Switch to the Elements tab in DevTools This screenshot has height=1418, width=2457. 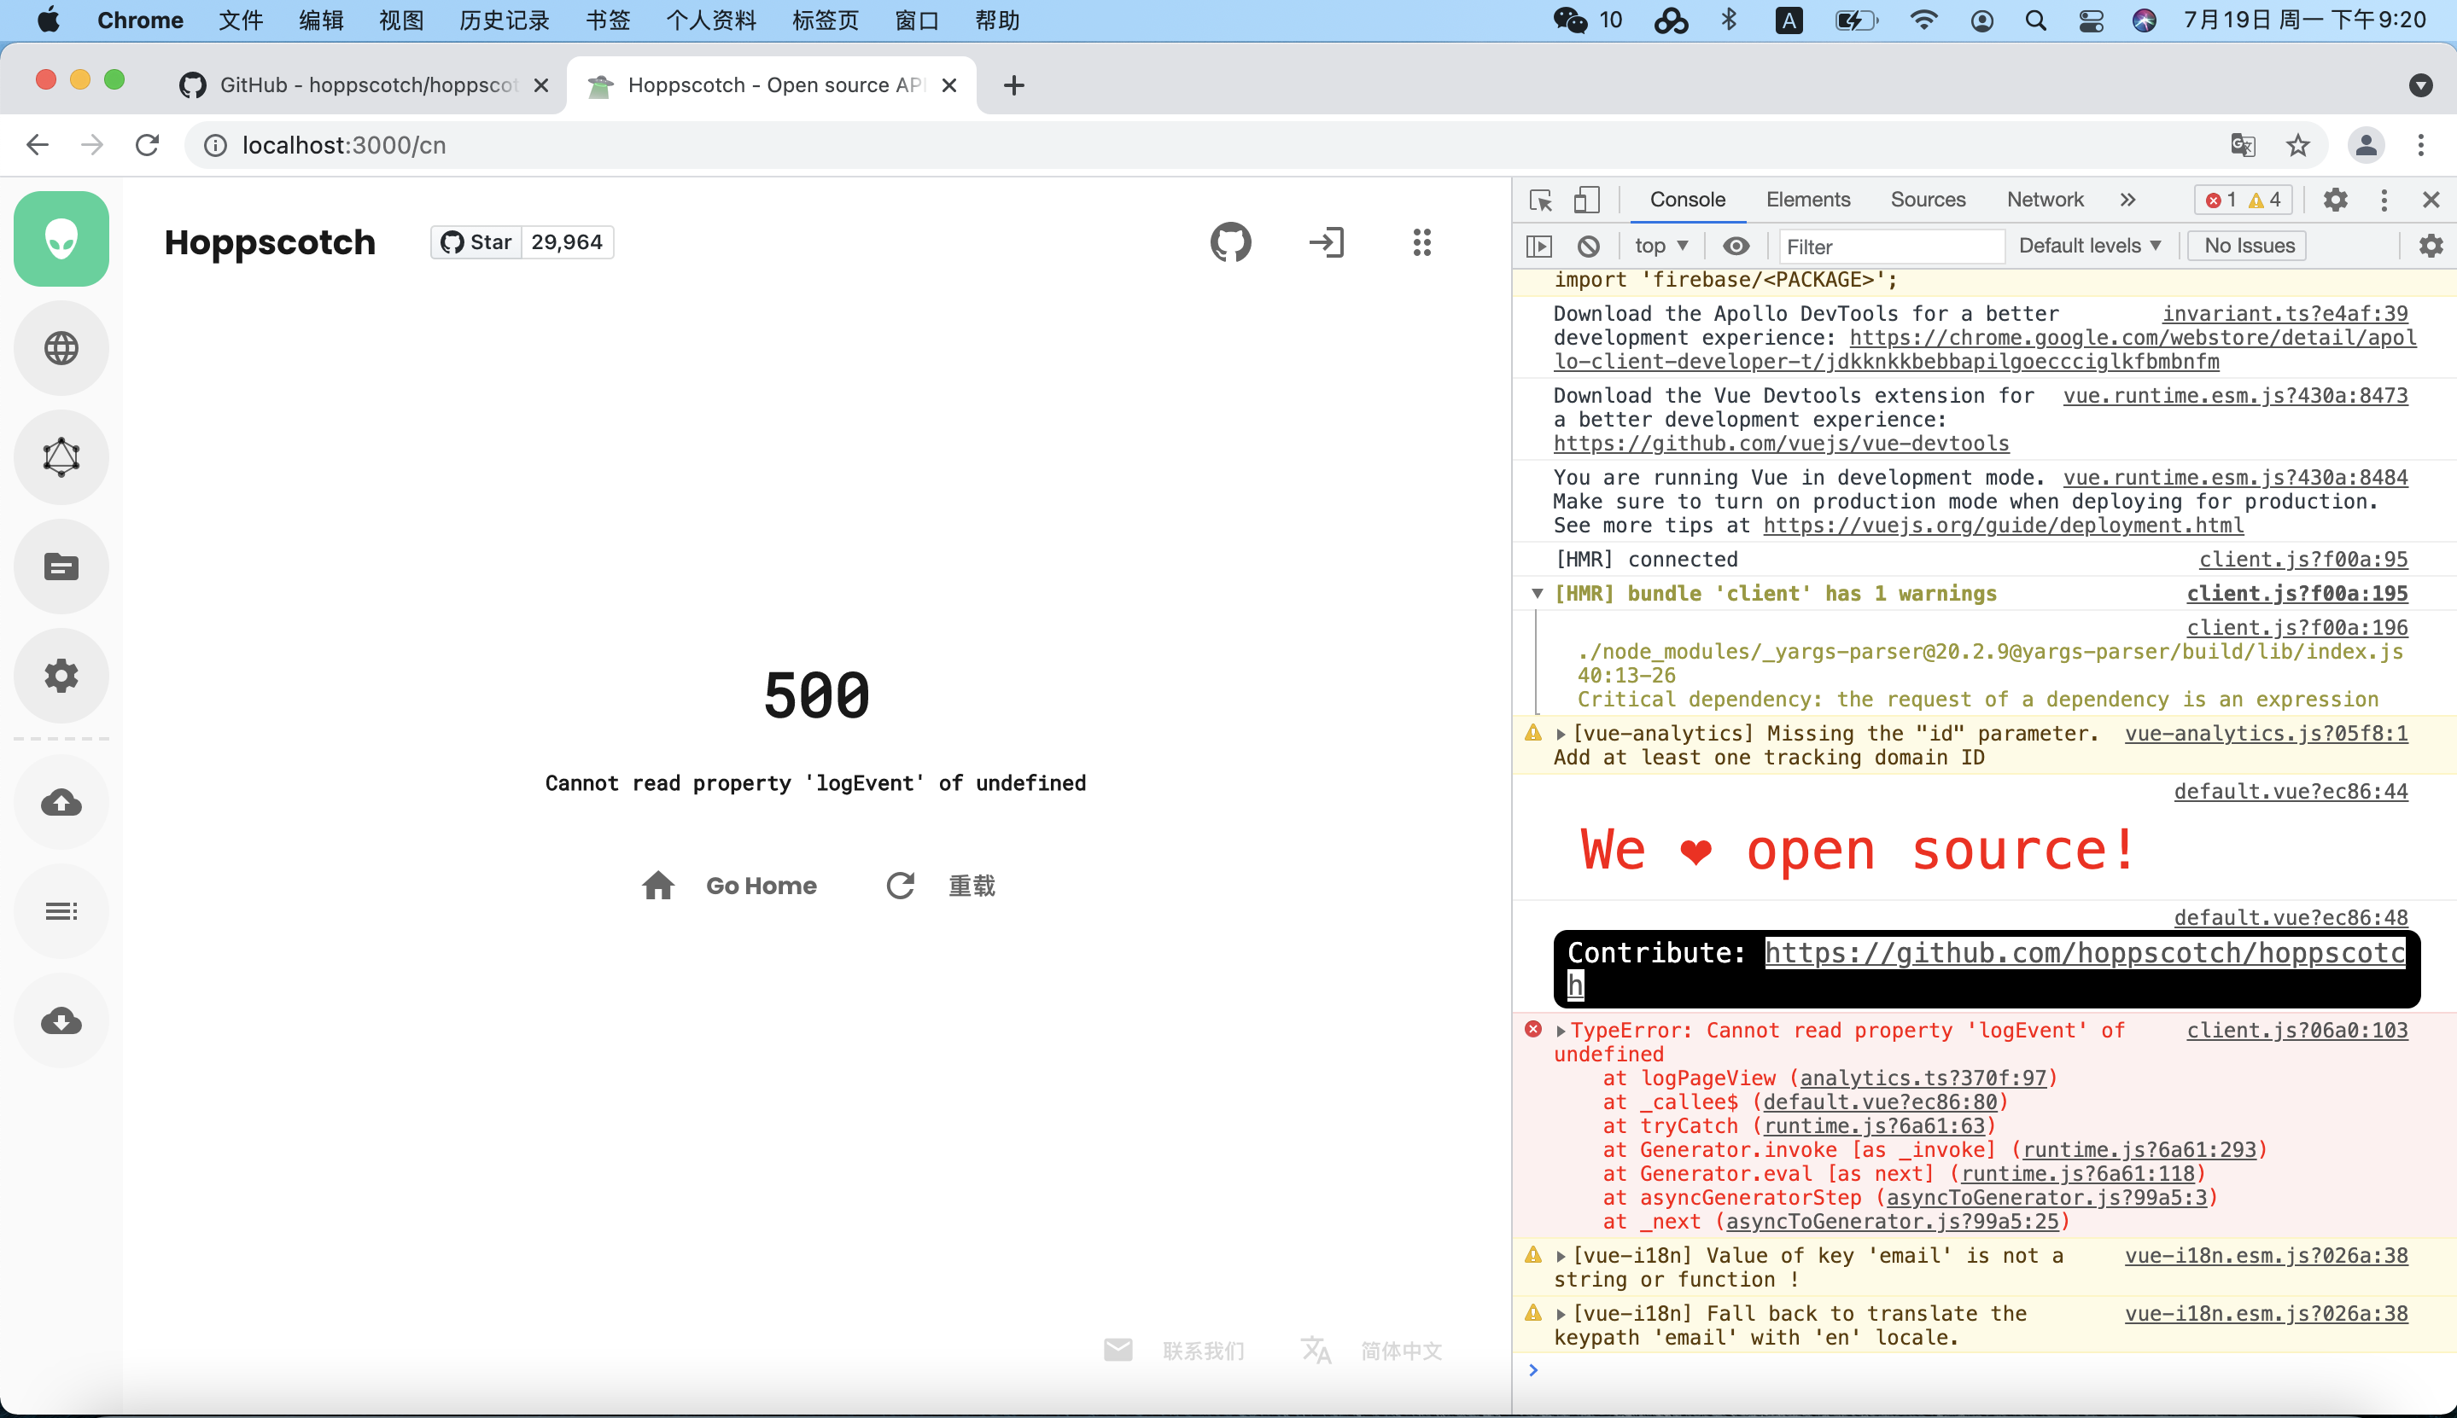[1807, 200]
